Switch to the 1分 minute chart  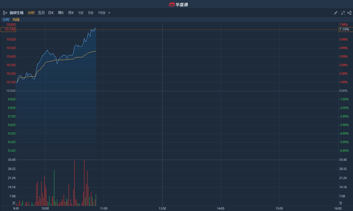point(81,13)
